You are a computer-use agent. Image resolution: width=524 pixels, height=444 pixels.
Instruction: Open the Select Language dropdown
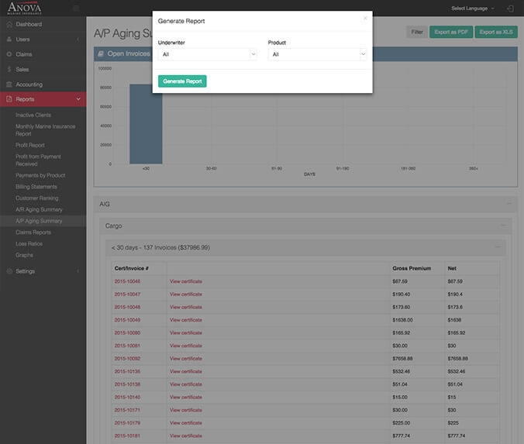click(x=472, y=8)
